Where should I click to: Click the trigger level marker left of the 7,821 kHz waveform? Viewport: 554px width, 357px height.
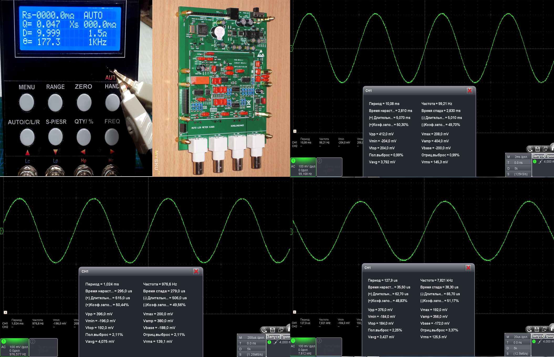pos(291,232)
